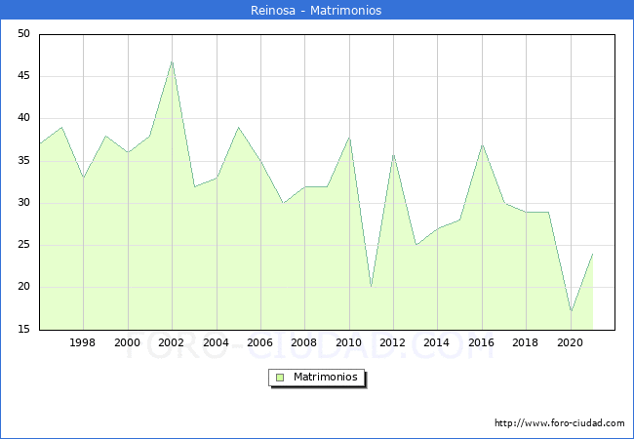
Task: Select the 2012 x-axis label
Action: pos(392,342)
